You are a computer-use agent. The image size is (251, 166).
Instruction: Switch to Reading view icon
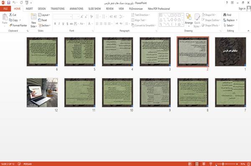pyautogui.click(x=204, y=164)
